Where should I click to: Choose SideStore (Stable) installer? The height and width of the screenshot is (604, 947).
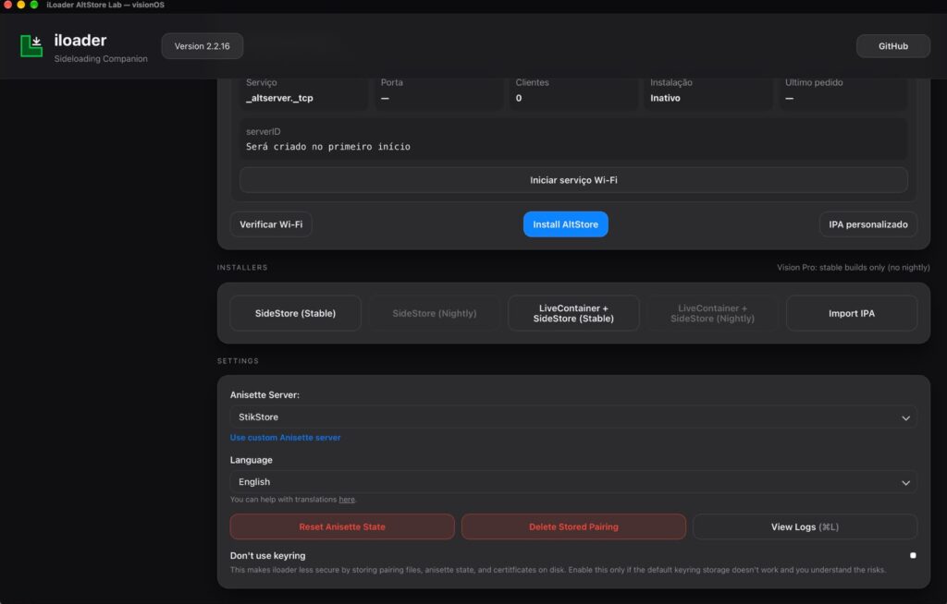pos(295,313)
